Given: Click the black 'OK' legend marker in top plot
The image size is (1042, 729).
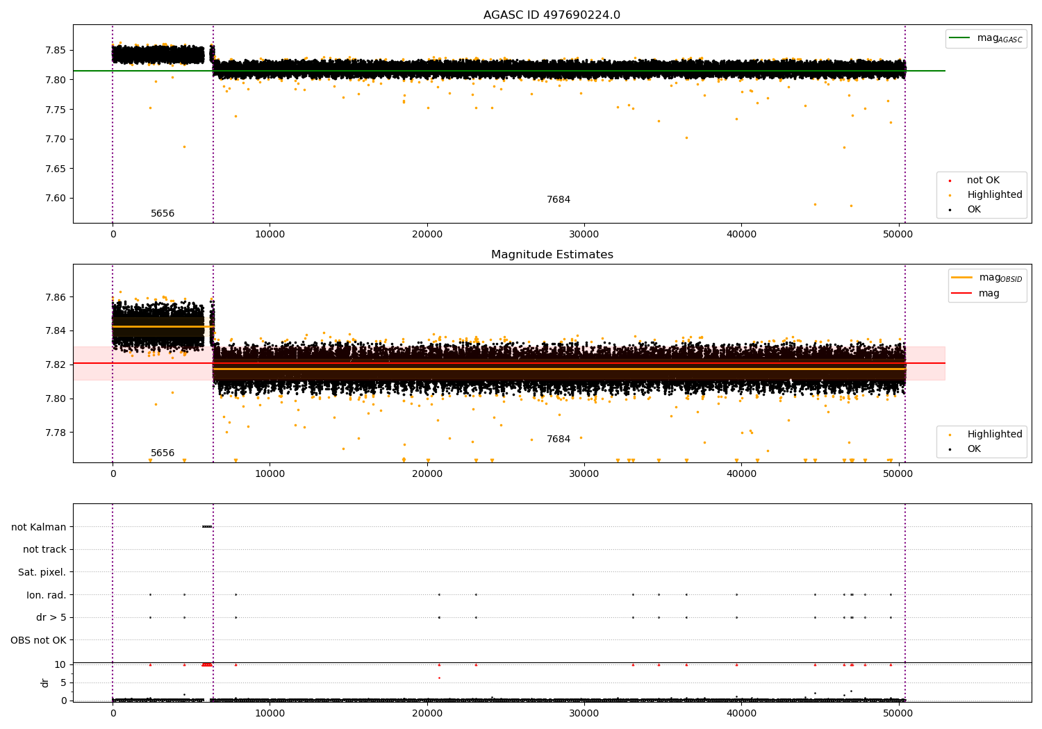Looking at the screenshot, I should coord(950,210).
